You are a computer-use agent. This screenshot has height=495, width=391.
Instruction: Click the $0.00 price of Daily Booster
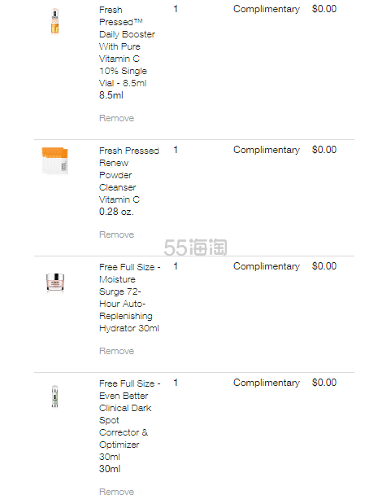pos(324,9)
